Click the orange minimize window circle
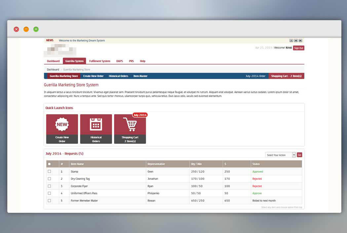This screenshot has width=347, height=233. [26, 29]
